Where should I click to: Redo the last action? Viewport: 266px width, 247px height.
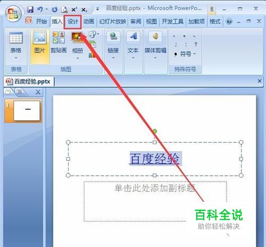(x=55, y=10)
